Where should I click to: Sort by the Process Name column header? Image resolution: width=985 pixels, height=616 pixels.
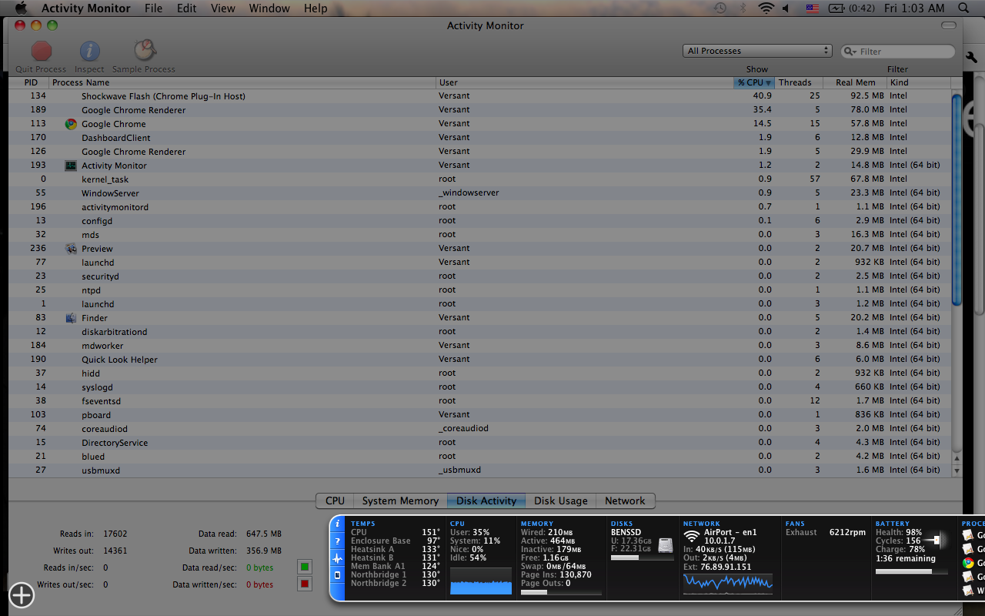pyautogui.click(x=242, y=82)
